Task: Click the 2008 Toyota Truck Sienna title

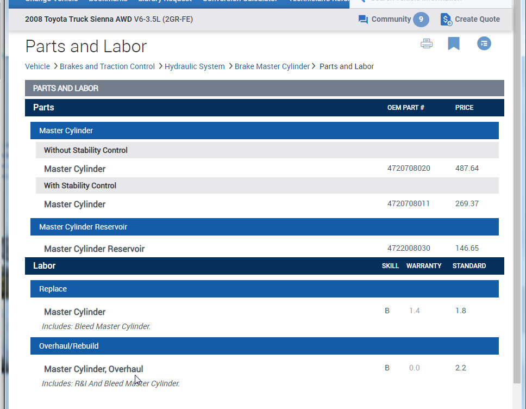Action: tap(109, 19)
